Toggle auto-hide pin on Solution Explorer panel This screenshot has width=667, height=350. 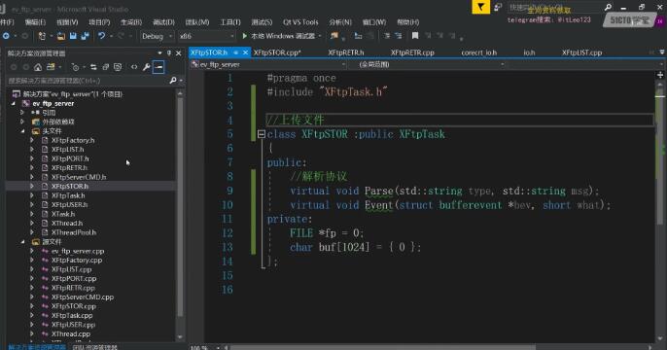(169, 53)
